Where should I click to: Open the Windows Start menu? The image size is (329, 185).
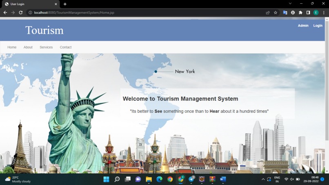pos(107,179)
